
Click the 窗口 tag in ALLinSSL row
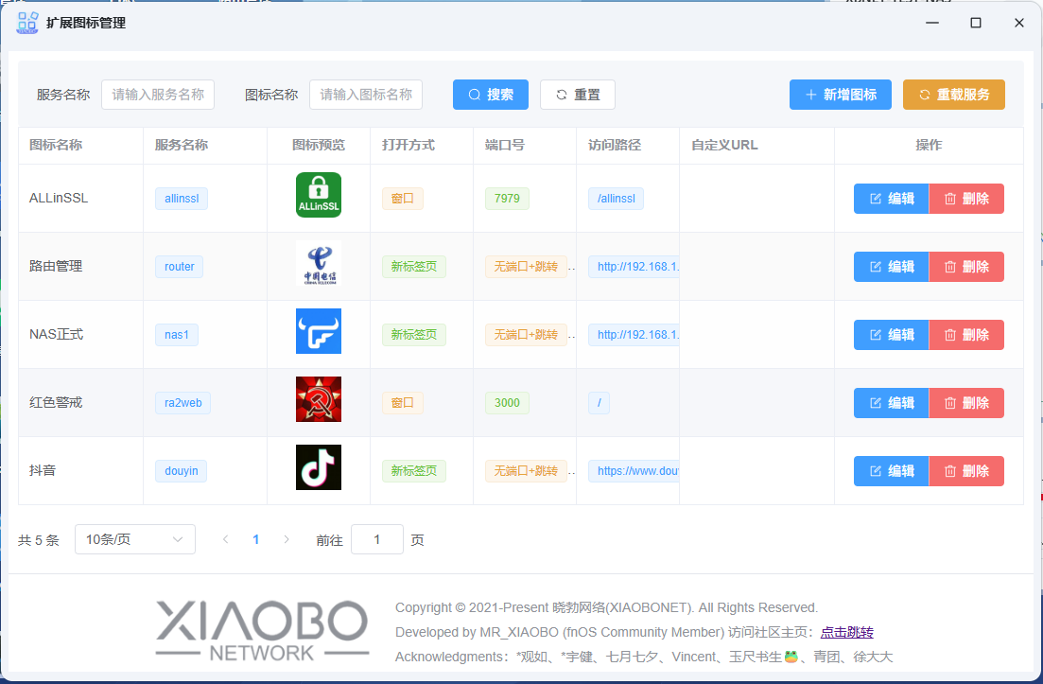click(403, 199)
